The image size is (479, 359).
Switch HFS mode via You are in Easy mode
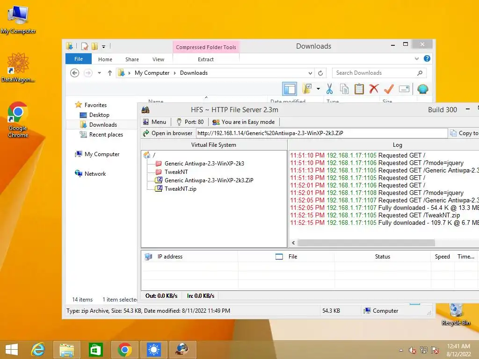(x=243, y=122)
